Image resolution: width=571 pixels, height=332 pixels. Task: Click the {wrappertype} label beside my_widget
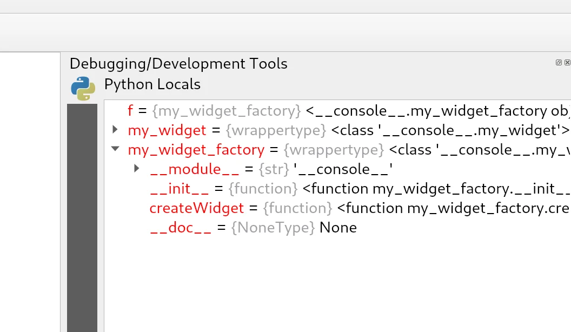[x=276, y=130]
